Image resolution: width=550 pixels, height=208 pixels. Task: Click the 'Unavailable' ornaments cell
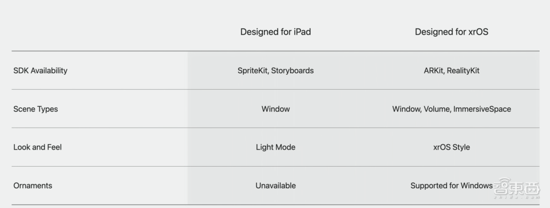coord(276,185)
